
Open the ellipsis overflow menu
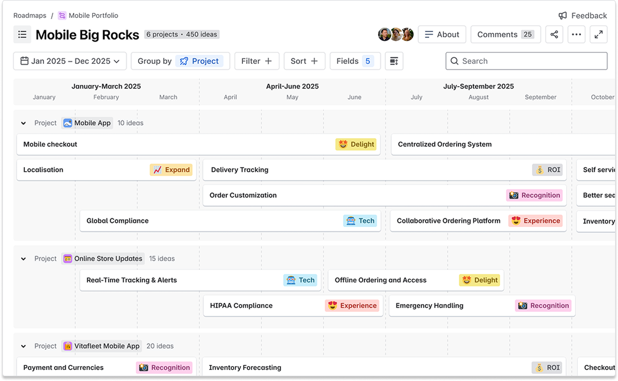576,34
